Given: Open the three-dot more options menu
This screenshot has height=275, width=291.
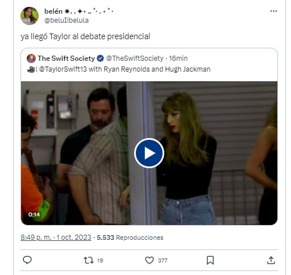Looking at the screenshot, I should [273, 11].
